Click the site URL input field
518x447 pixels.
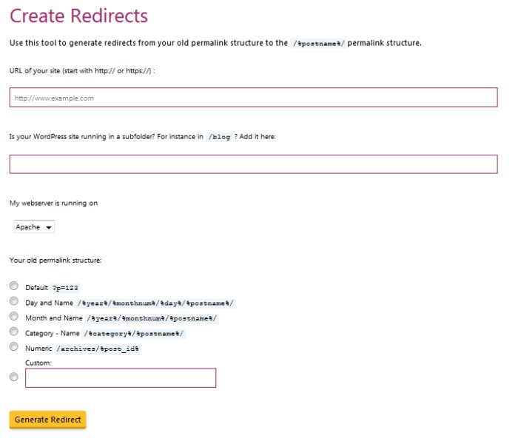click(253, 98)
